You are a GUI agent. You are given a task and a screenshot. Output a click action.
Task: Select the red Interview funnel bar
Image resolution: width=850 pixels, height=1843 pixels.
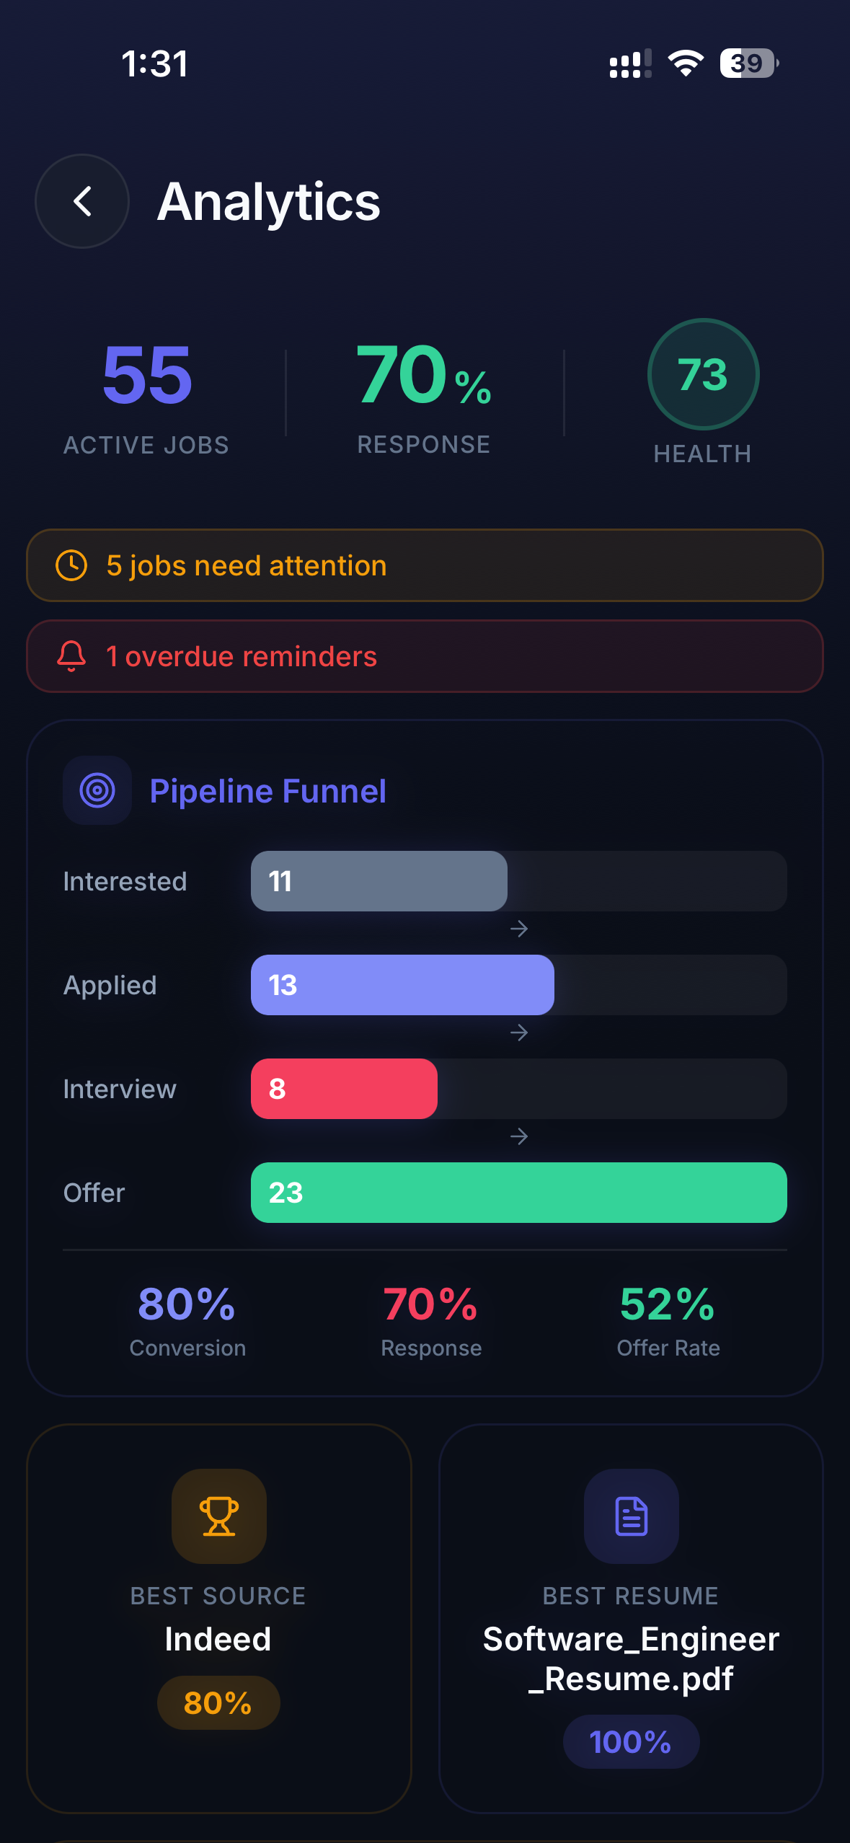[344, 1089]
